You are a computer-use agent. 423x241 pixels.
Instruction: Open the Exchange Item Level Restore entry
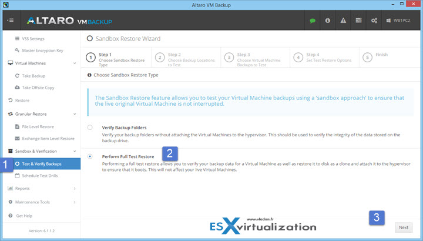click(x=48, y=139)
